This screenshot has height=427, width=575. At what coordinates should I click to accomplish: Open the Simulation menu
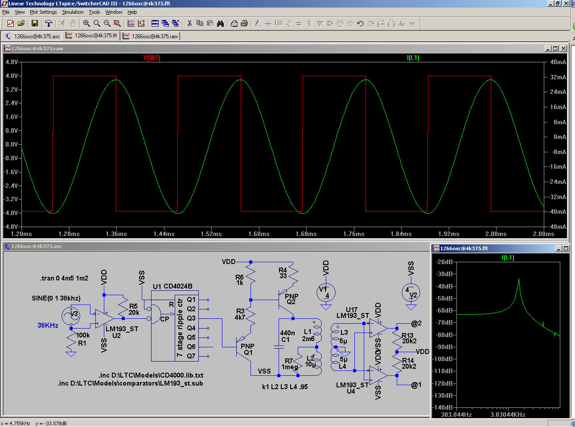73,12
